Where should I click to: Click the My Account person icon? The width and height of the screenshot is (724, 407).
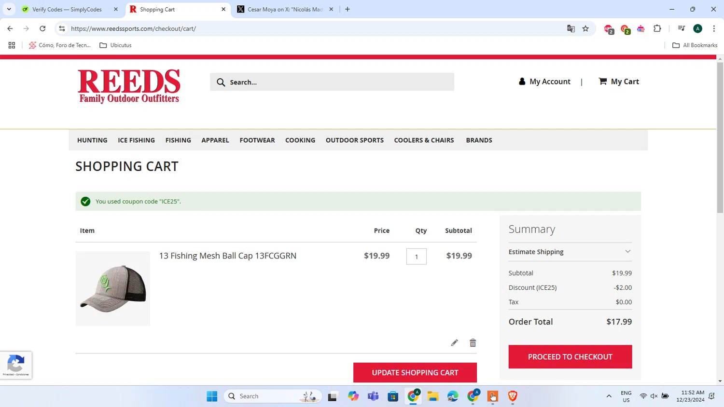(x=522, y=81)
